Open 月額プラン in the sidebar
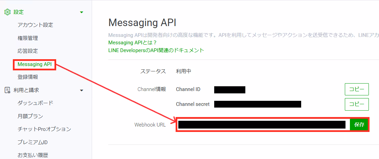 pos(30,116)
